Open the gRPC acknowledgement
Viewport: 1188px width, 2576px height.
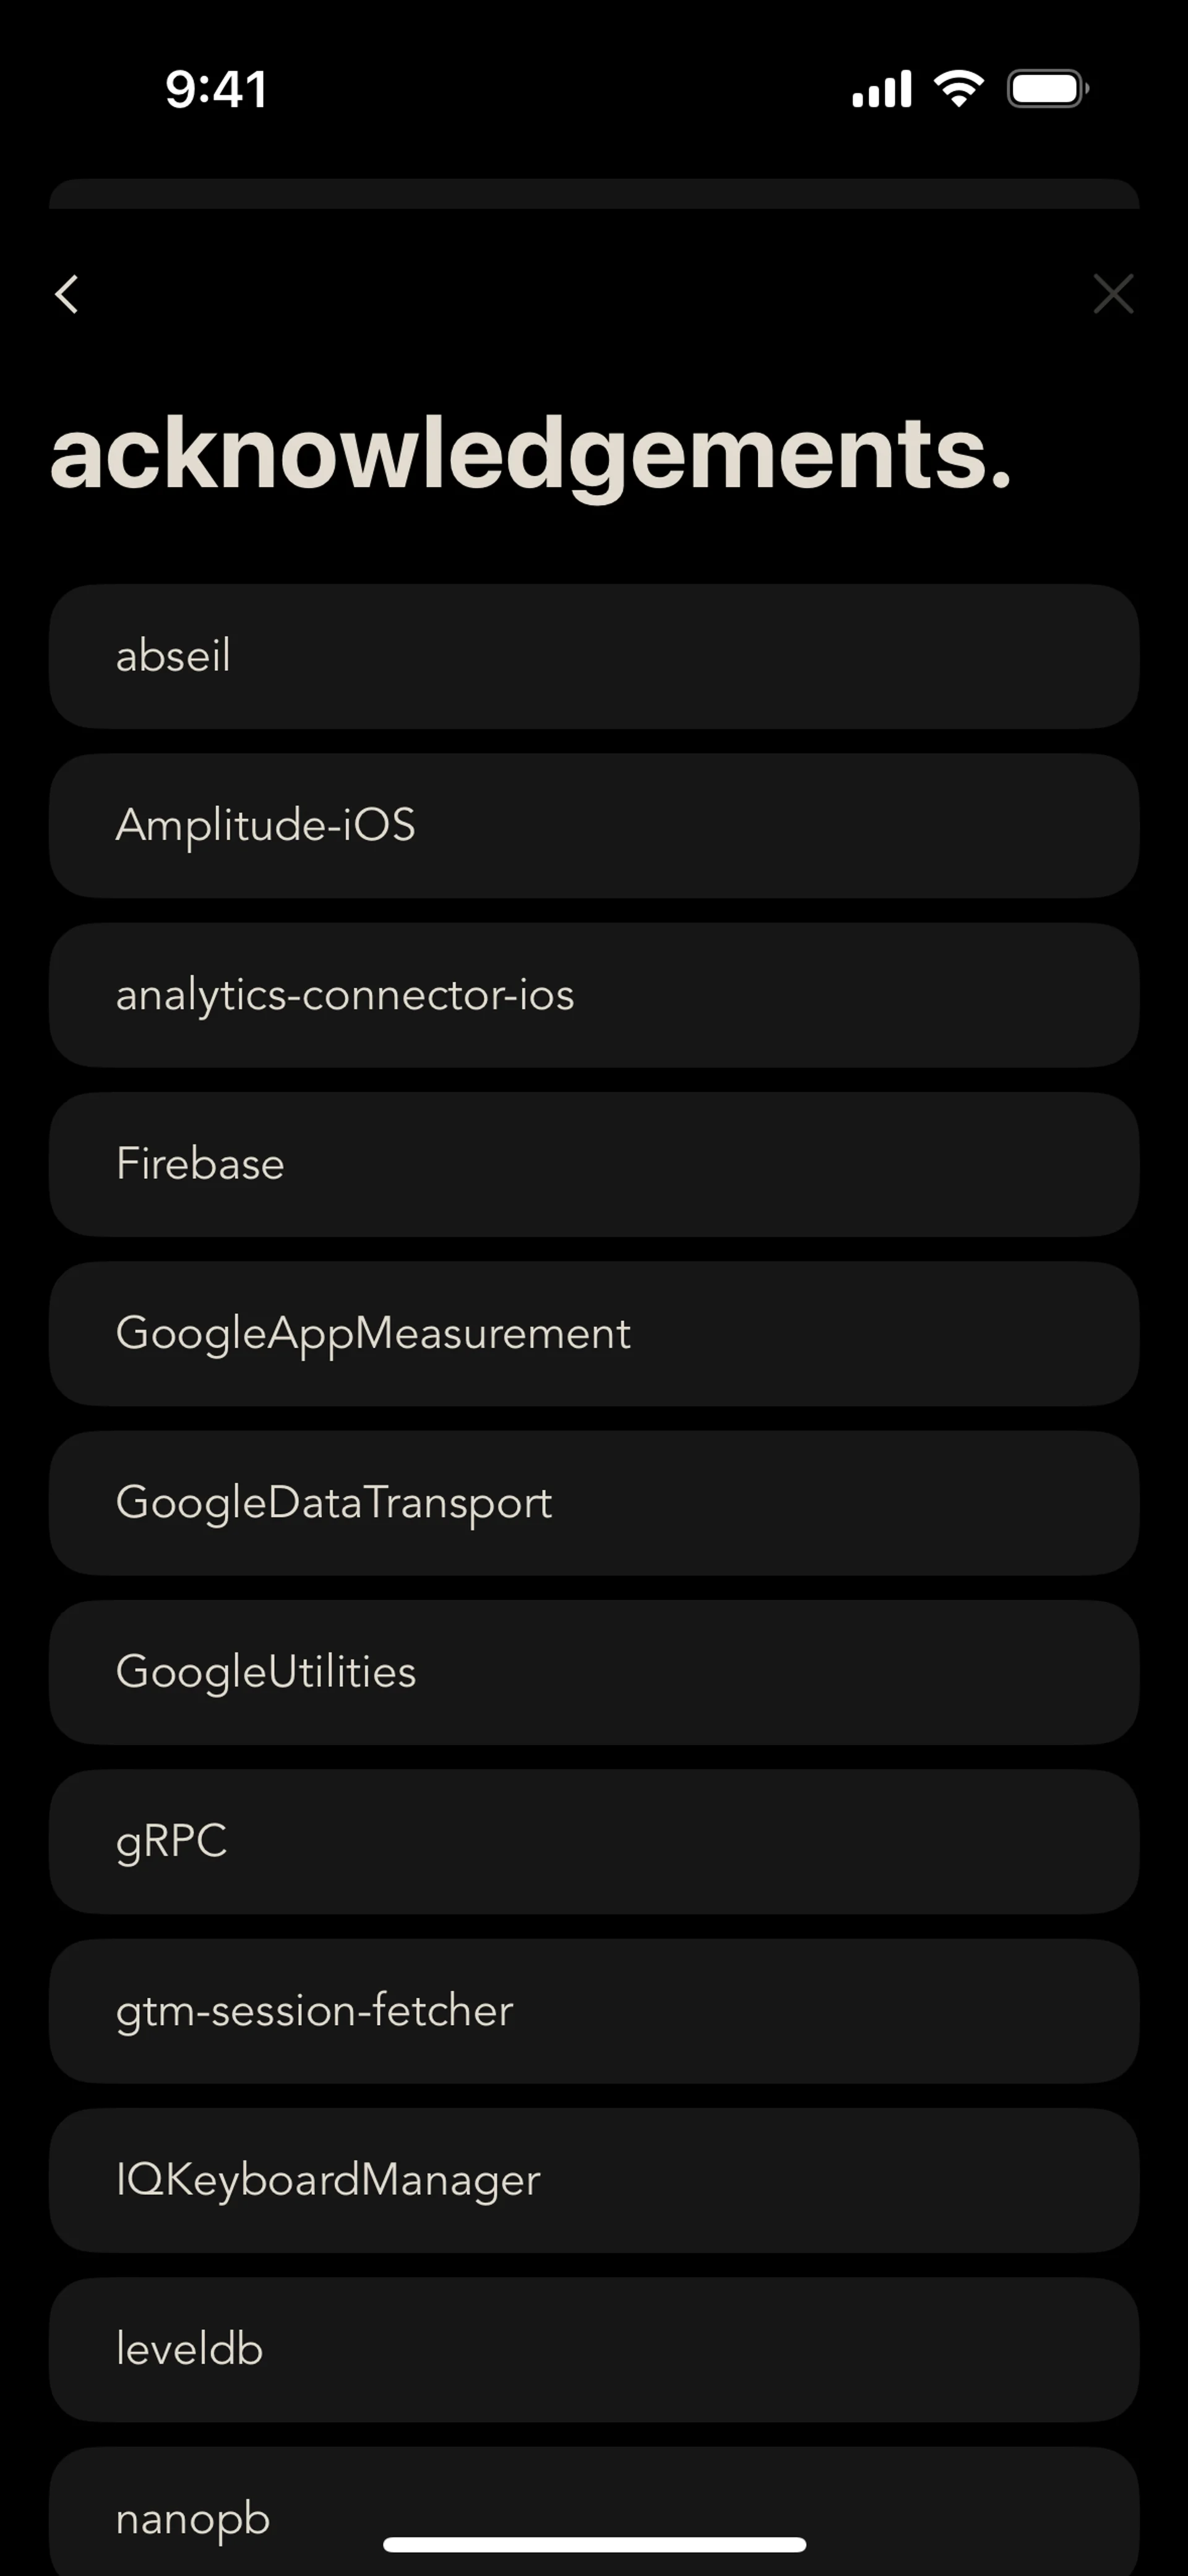[594, 1841]
